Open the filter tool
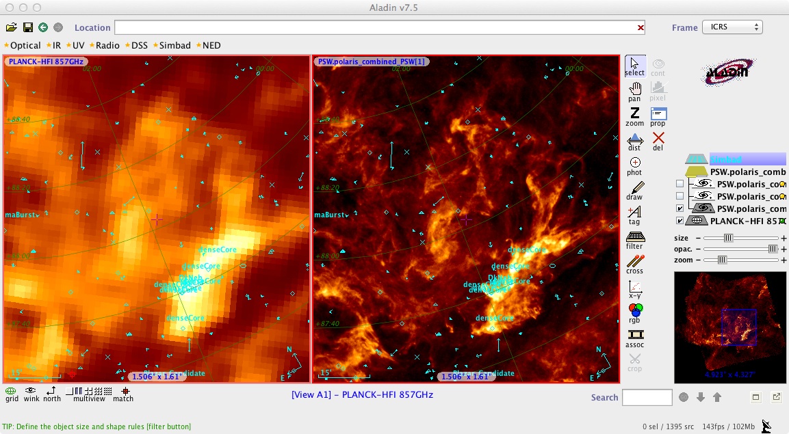This screenshot has height=434, width=789. 634,239
